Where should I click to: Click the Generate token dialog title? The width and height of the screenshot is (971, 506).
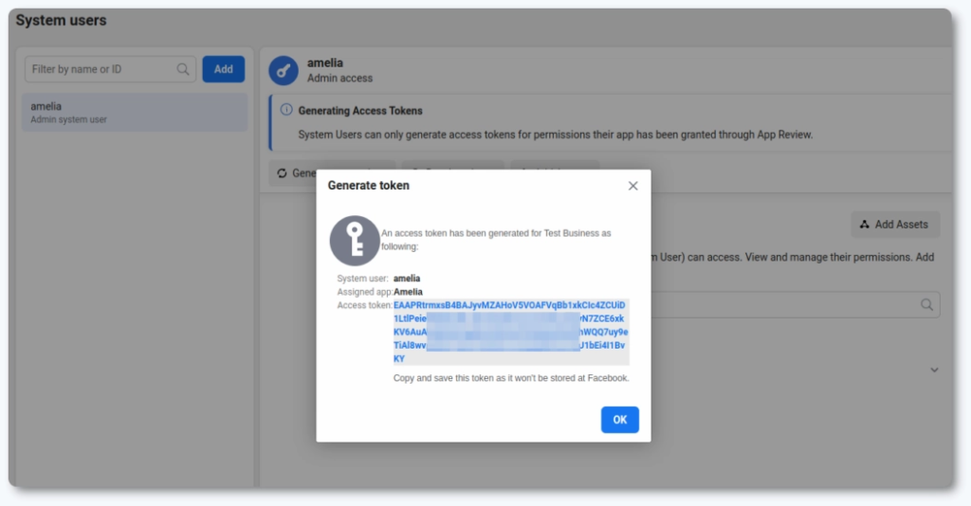click(369, 186)
